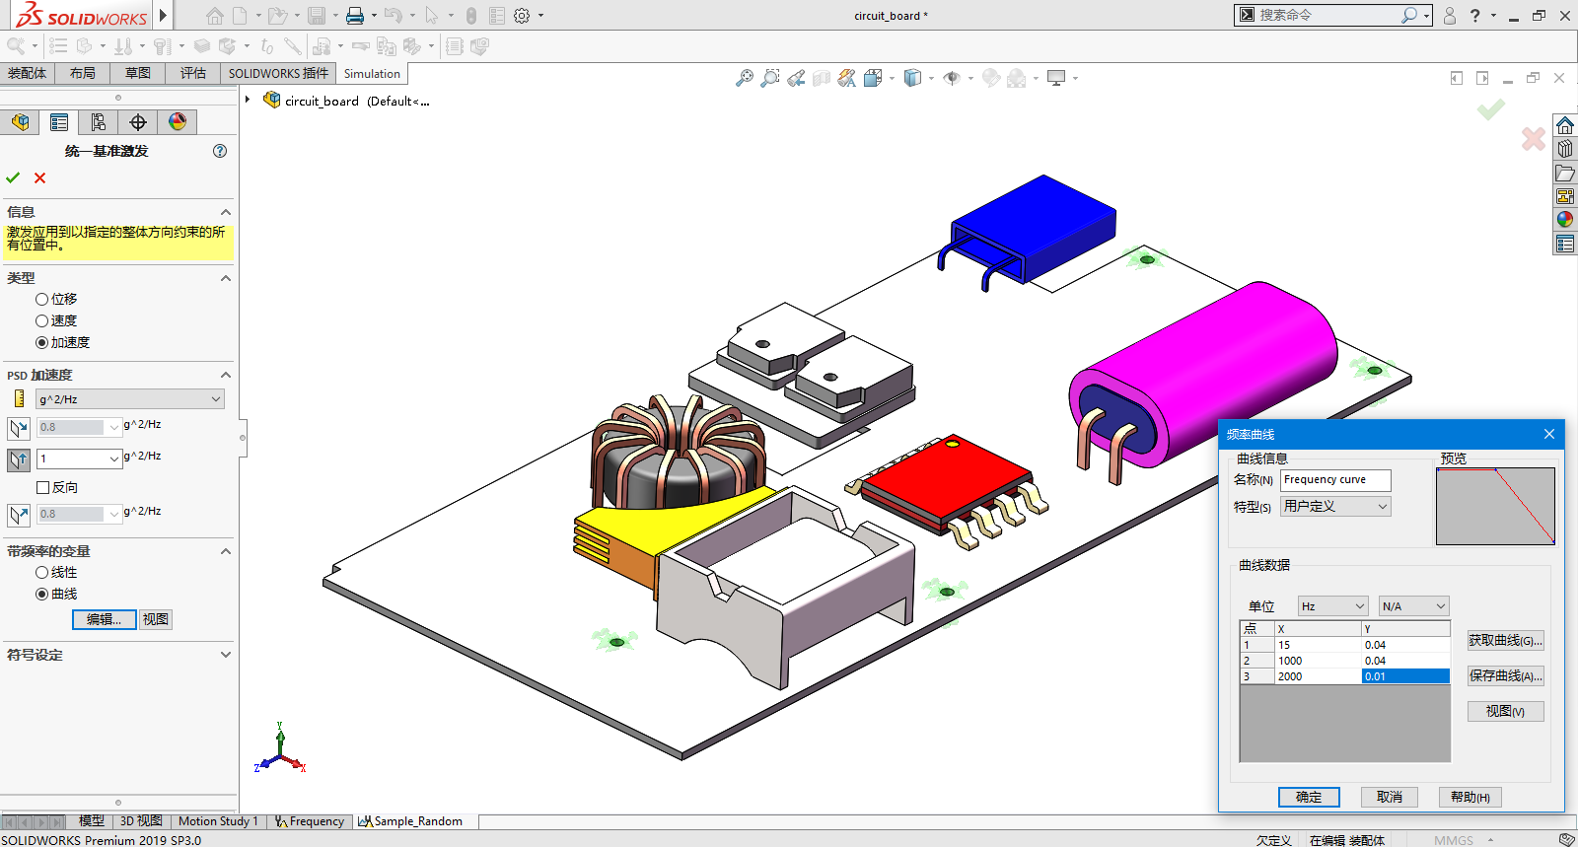Choose the 线性 linear variation option
This screenshot has width=1578, height=847.
tap(42, 572)
